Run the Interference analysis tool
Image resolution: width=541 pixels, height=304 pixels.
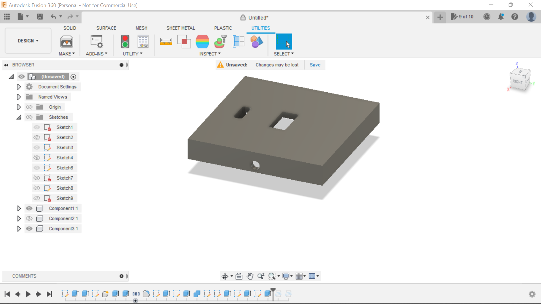(184, 41)
